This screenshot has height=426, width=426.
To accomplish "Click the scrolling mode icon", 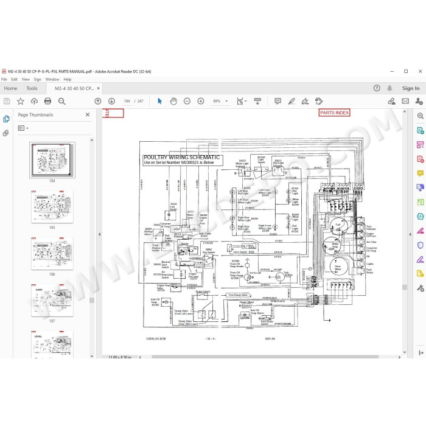I will click(x=257, y=102).
